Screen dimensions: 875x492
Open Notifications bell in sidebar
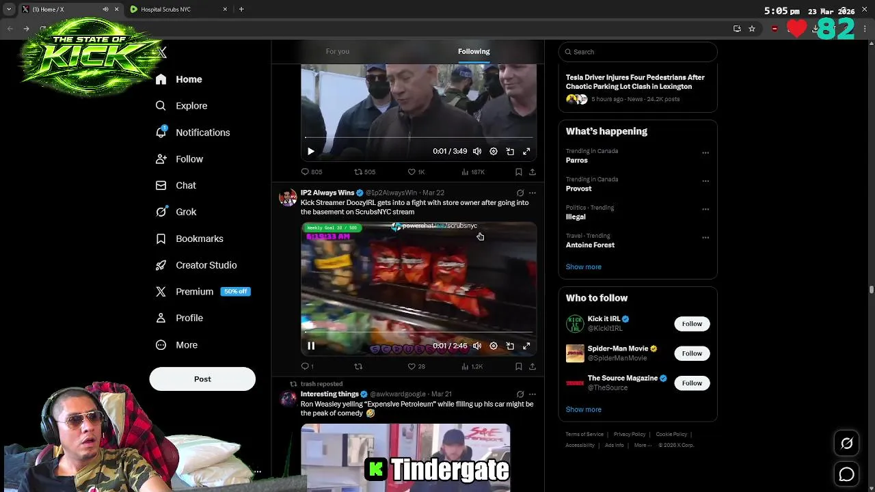coord(161,132)
